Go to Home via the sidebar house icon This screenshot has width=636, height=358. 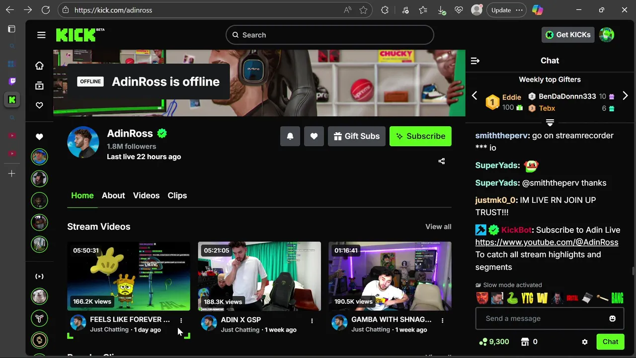point(39,66)
